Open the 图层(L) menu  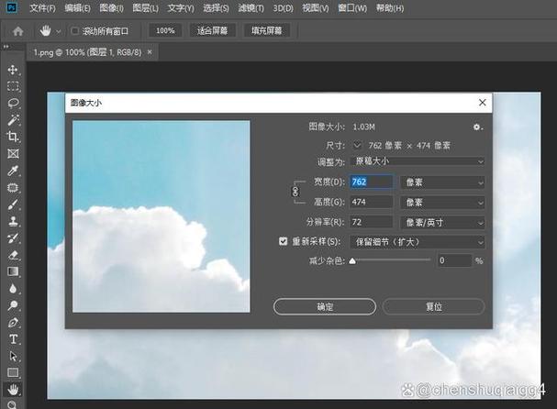[146, 8]
